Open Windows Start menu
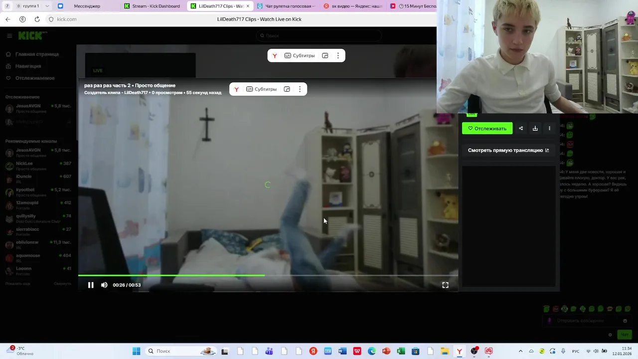This screenshot has height=359, width=638. pyautogui.click(x=136, y=351)
